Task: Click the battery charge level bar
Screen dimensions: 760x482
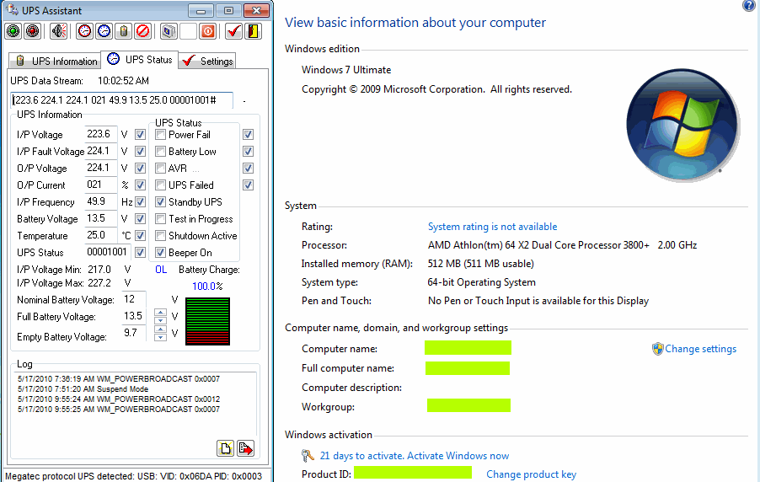Action: (207, 322)
